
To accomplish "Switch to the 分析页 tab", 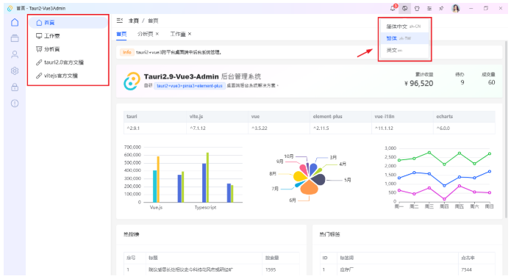I will pyautogui.click(x=145, y=34).
